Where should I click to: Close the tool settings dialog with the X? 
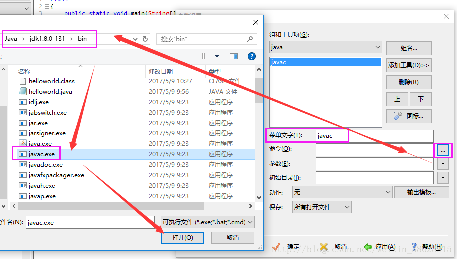pyautogui.click(x=446, y=16)
